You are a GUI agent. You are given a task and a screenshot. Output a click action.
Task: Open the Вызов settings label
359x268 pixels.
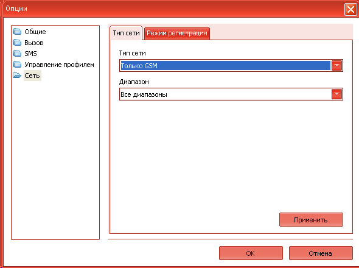click(x=34, y=43)
